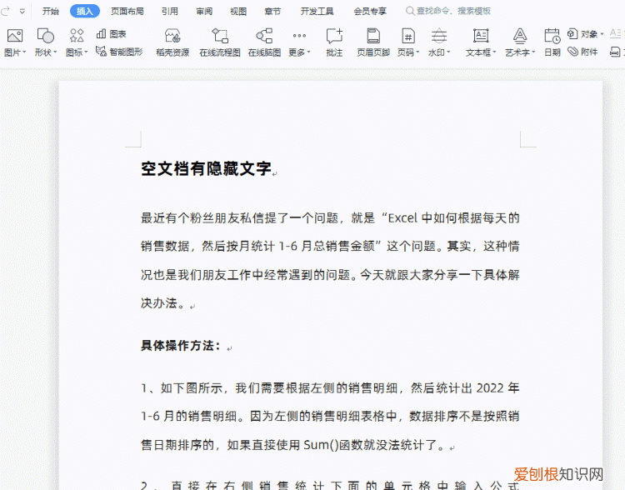Click the 艺术字 word art icon
This screenshot has height=490, width=625.
pos(520,36)
